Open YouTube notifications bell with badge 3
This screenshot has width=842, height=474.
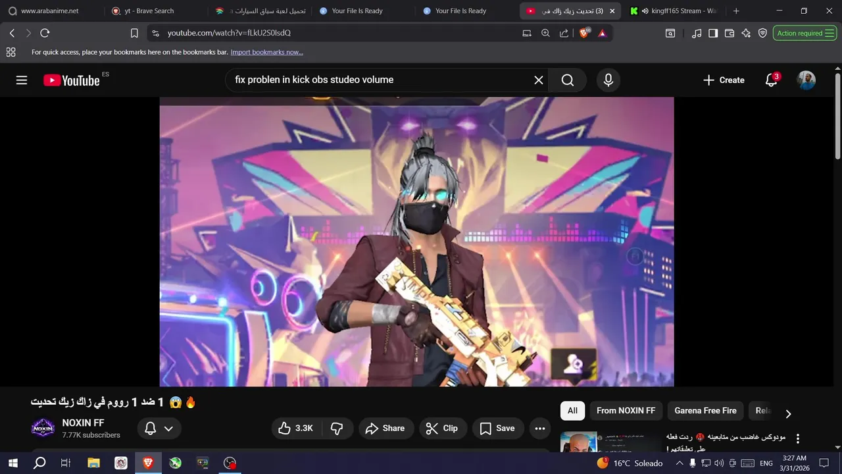tap(772, 80)
